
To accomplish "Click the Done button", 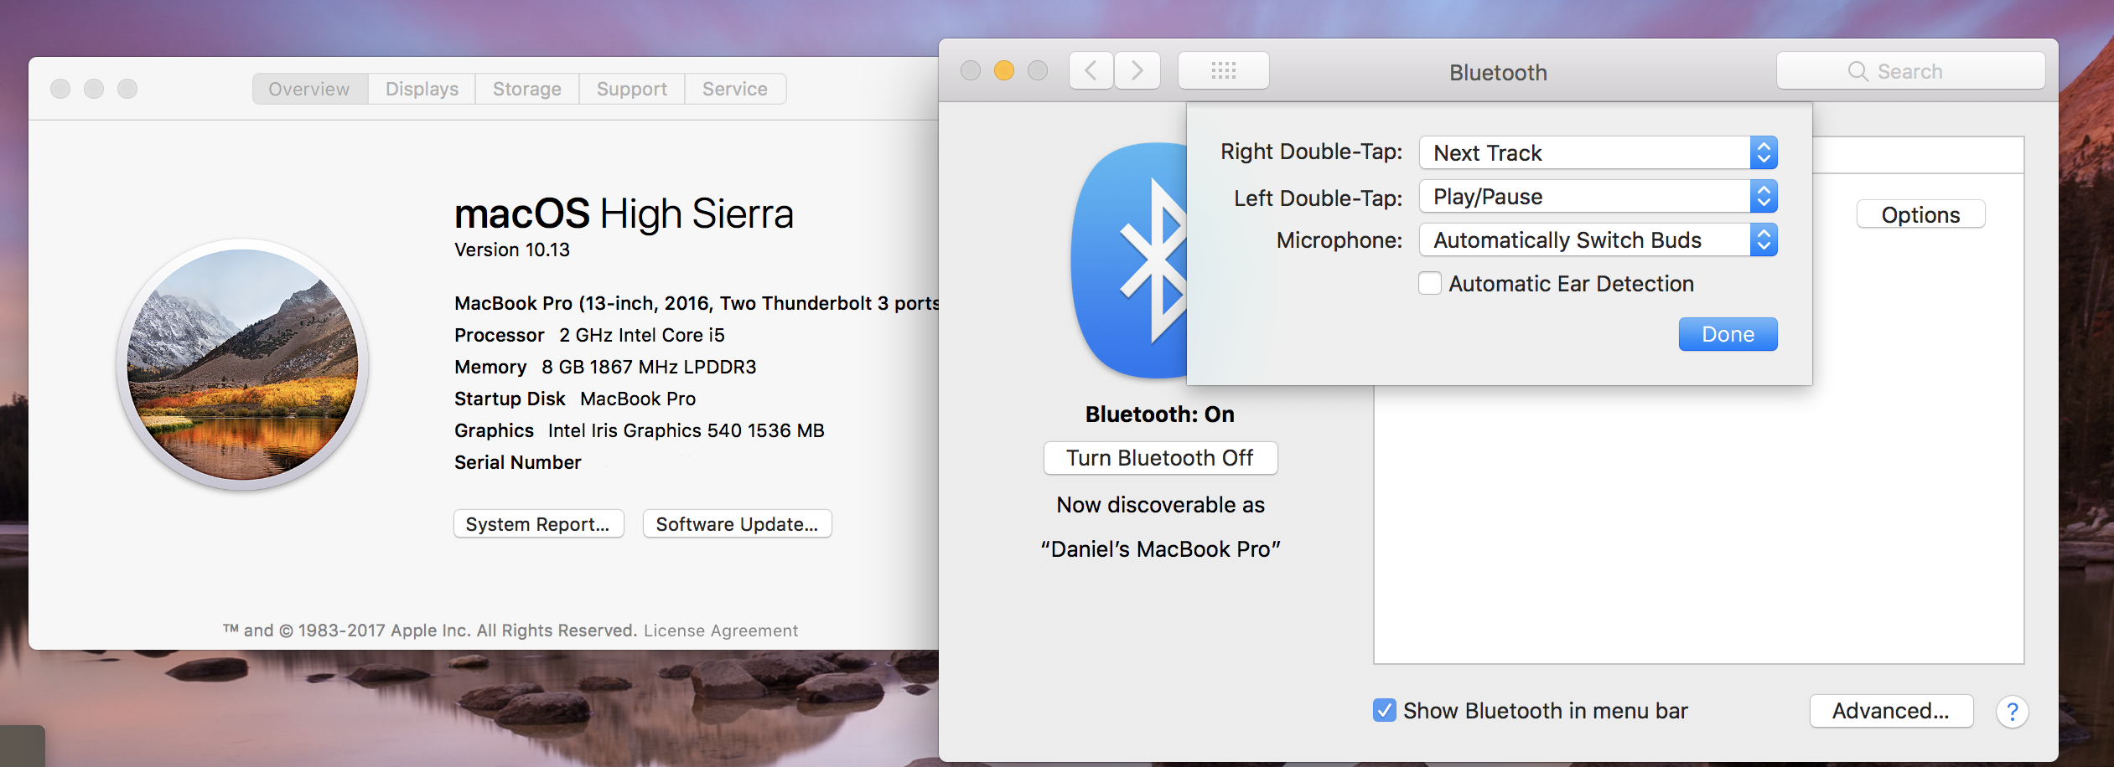I will (x=1728, y=334).
